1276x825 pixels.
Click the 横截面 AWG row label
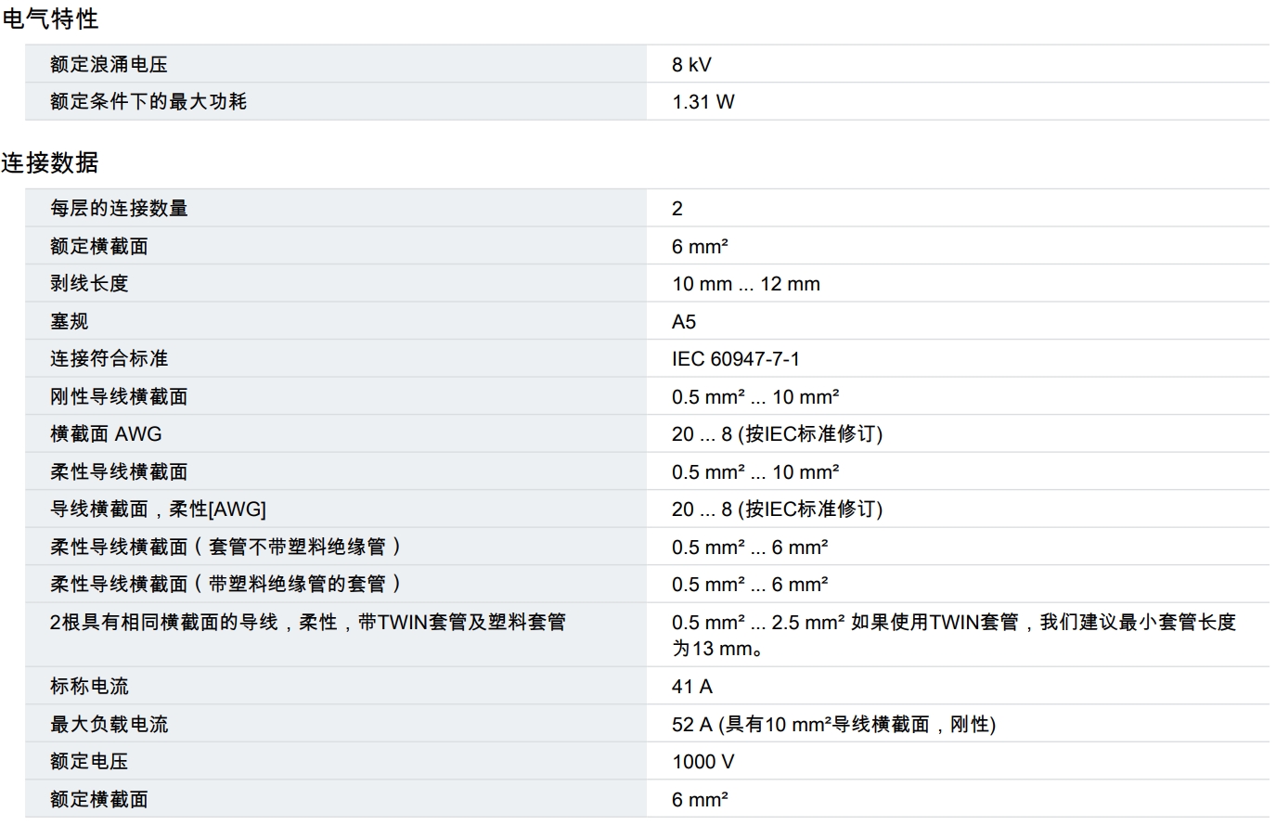106,433
